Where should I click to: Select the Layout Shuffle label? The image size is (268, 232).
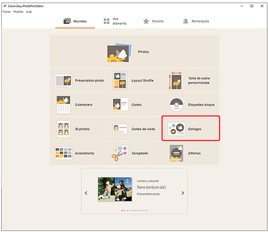pos(142,81)
